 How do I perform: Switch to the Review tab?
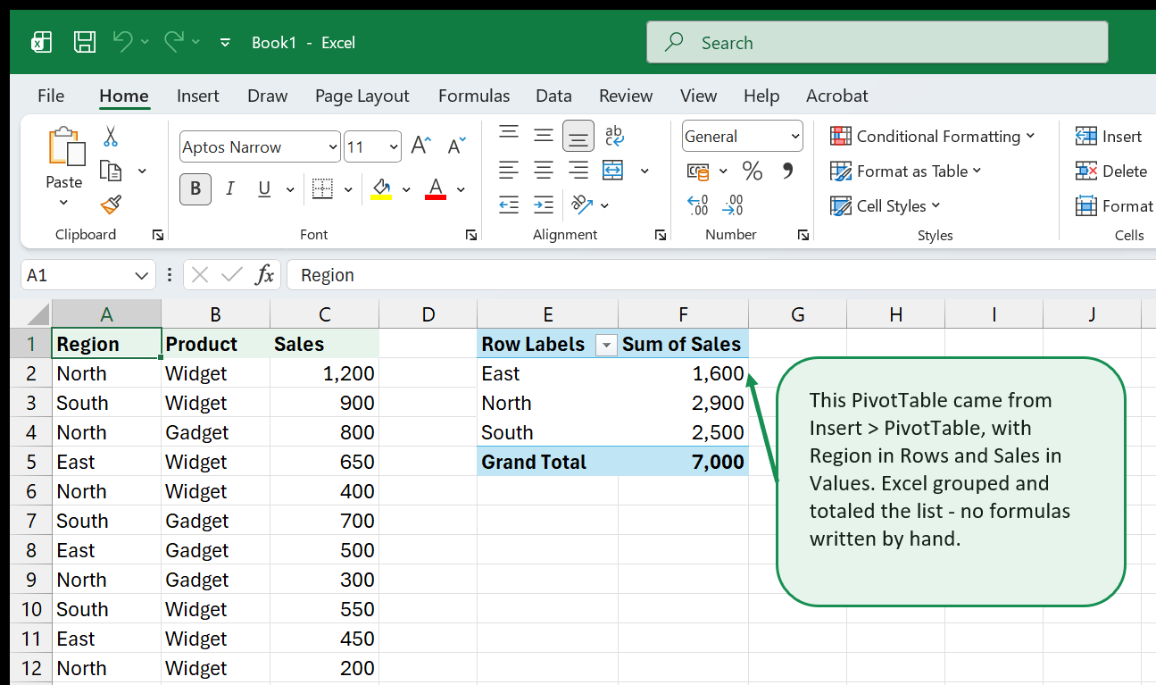pyautogui.click(x=626, y=96)
